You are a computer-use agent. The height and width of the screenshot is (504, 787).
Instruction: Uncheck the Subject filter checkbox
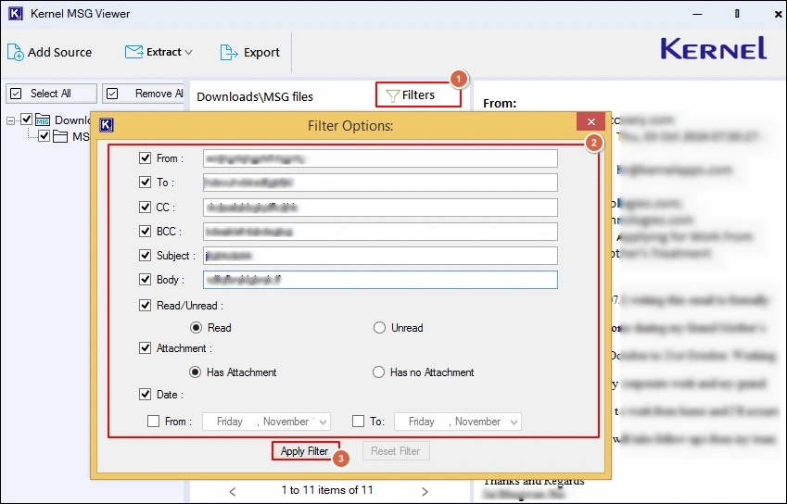pos(145,256)
